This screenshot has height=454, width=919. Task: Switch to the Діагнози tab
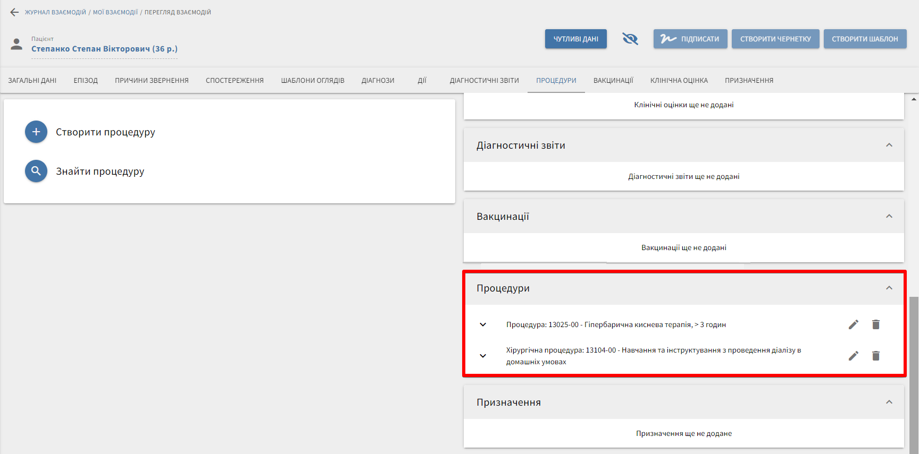(x=378, y=81)
